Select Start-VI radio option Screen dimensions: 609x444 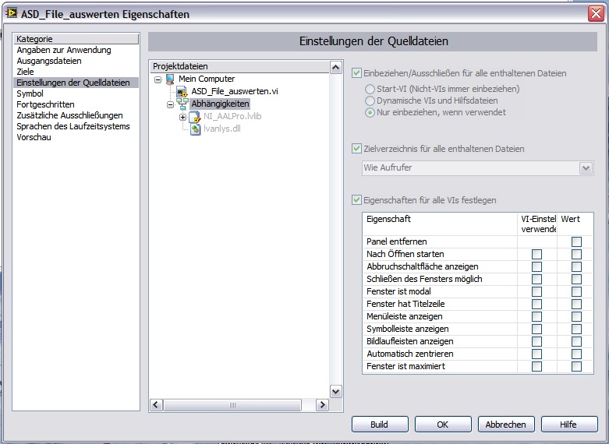click(370, 90)
